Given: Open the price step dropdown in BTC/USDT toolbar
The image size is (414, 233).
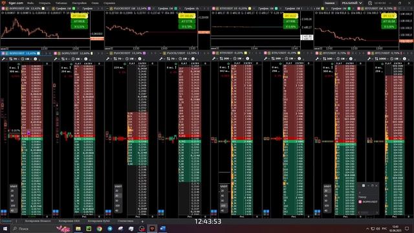Looking at the screenshot, I should 382,59.
